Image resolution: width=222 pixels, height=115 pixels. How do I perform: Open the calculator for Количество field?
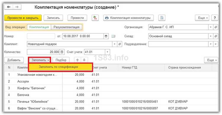[x=62, y=52]
